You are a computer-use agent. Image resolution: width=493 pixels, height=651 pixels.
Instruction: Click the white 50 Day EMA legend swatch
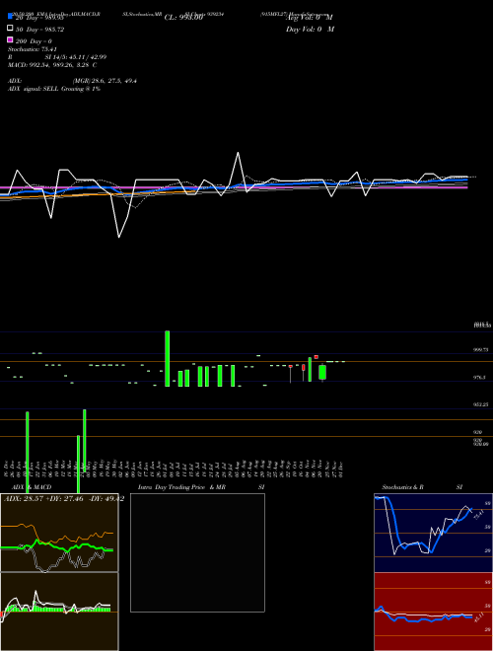click(11, 29)
